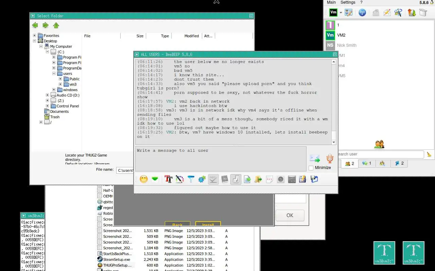The width and height of the screenshot is (435, 271).
Task: Send the message with the envelope arrow icon
Action: tap(315, 158)
